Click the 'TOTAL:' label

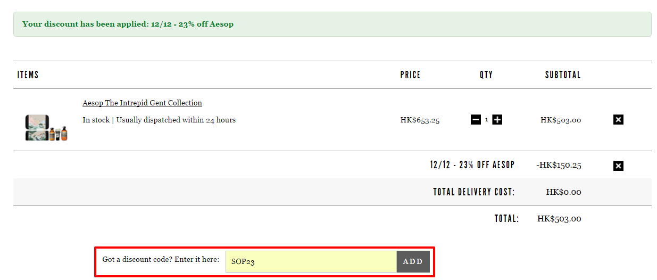(x=506, y=219)
